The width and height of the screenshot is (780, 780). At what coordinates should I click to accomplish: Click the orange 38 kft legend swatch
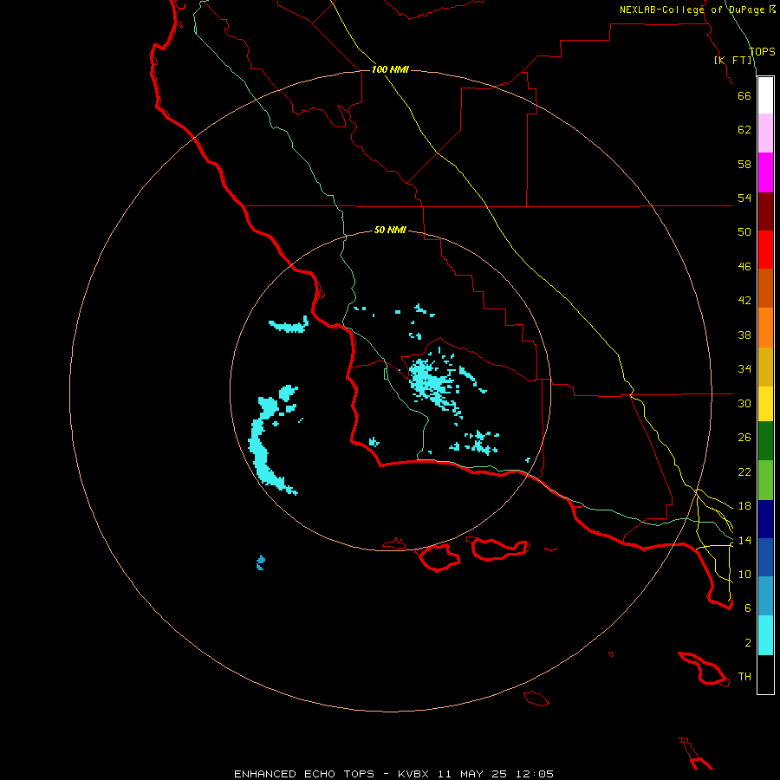pos(765,328)
